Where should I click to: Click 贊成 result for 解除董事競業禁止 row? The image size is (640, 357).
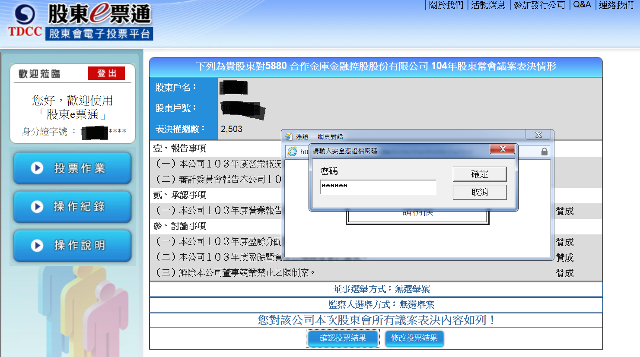click(x=565, y=273)
